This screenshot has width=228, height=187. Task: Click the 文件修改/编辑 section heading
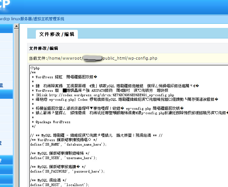coord(44,48)
